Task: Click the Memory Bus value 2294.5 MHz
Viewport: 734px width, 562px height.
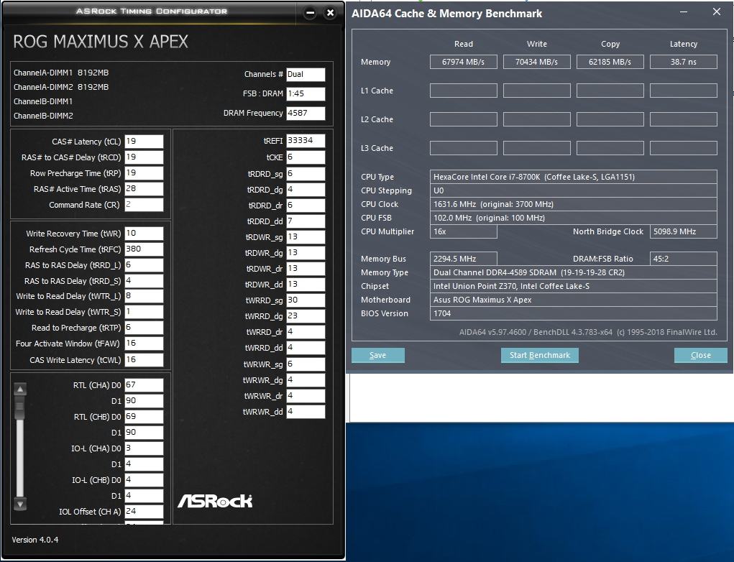Action: point(464,259)
